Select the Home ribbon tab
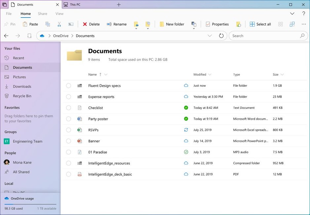 (x=26, y=14)
